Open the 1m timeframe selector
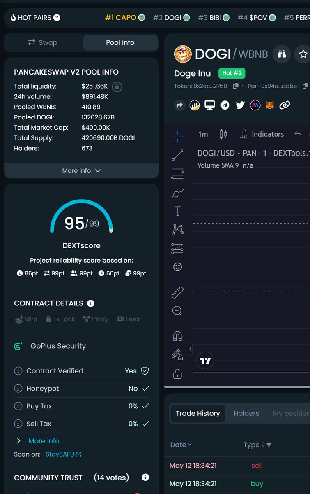The height and width of the screenshot is (494, 310). pyautogui.click(x=203, y=134)
